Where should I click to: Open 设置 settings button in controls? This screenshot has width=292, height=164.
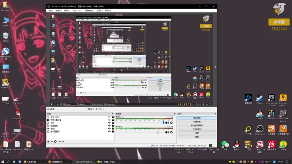pos(197,133)
